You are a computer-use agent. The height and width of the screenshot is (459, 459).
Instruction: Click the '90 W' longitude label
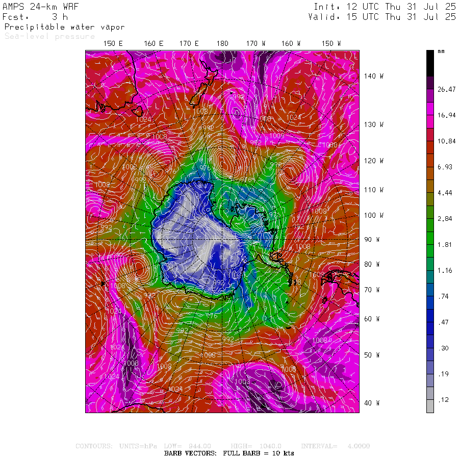(x=372, y=240)
